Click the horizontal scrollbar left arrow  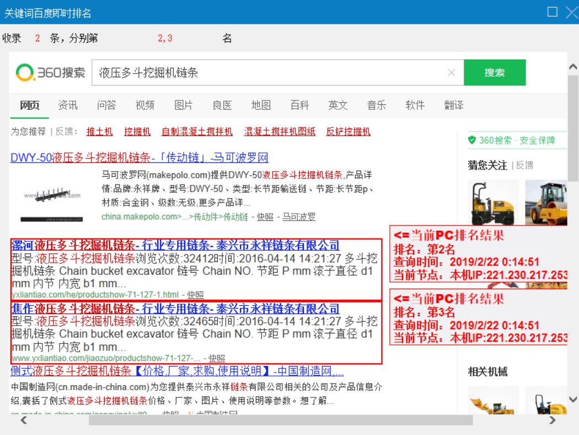[24, 420]
